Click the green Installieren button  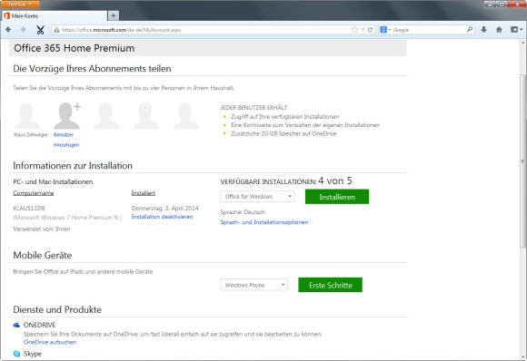coord(337,197)
